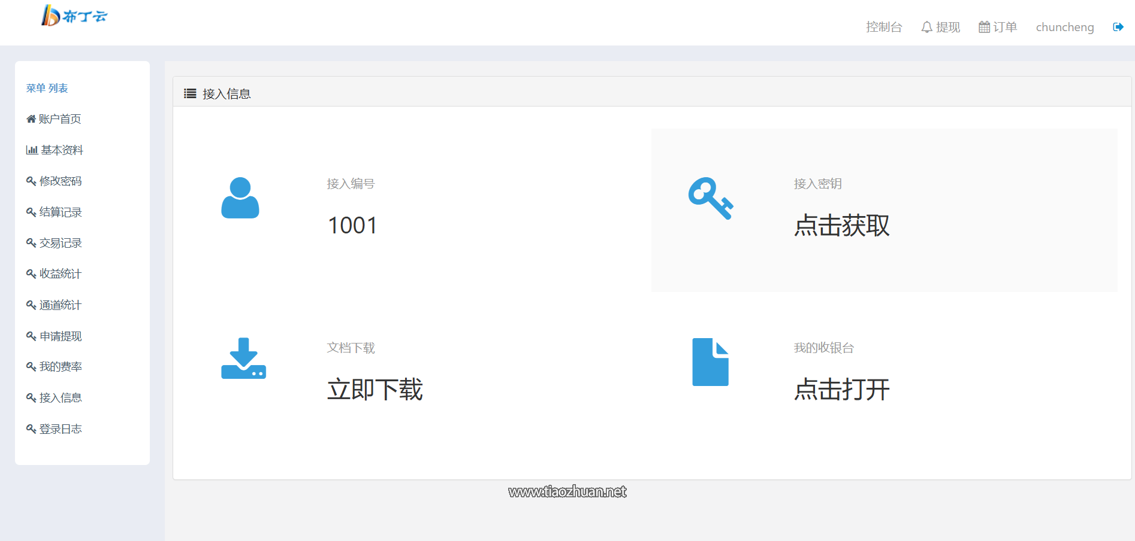1135x541 pixels.
Task: Click the document icon for 我的收银台
Action: pyautogui.click(x=710, y=362)
